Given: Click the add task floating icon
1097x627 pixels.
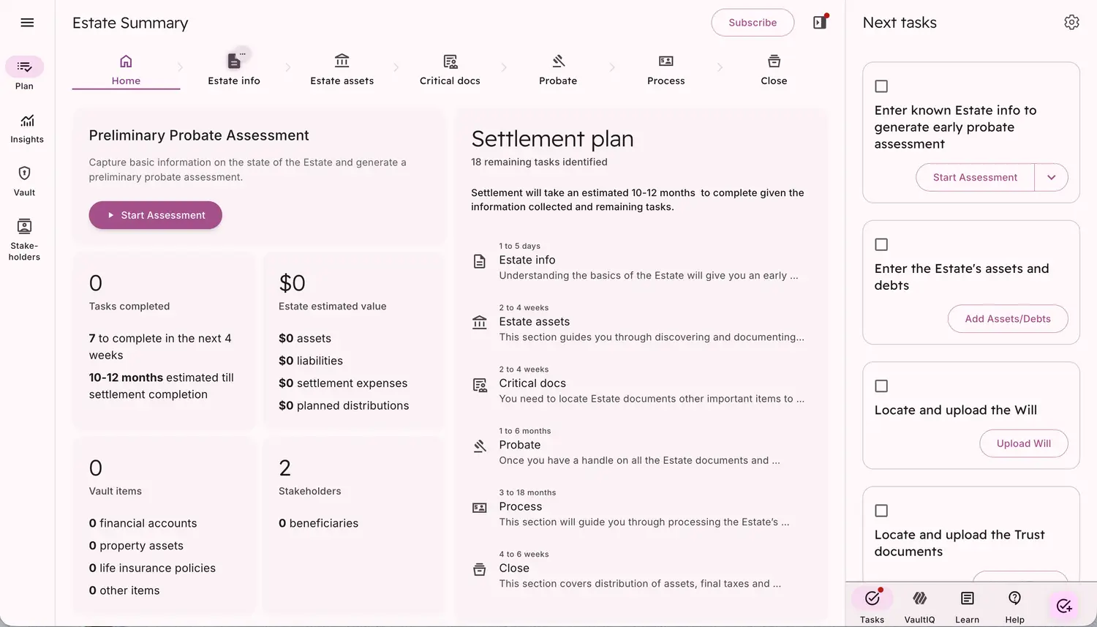Looking at the screenshot, I should point(1063,606).
